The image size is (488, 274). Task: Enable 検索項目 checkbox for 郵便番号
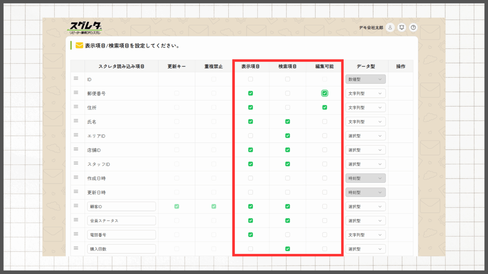287,93
